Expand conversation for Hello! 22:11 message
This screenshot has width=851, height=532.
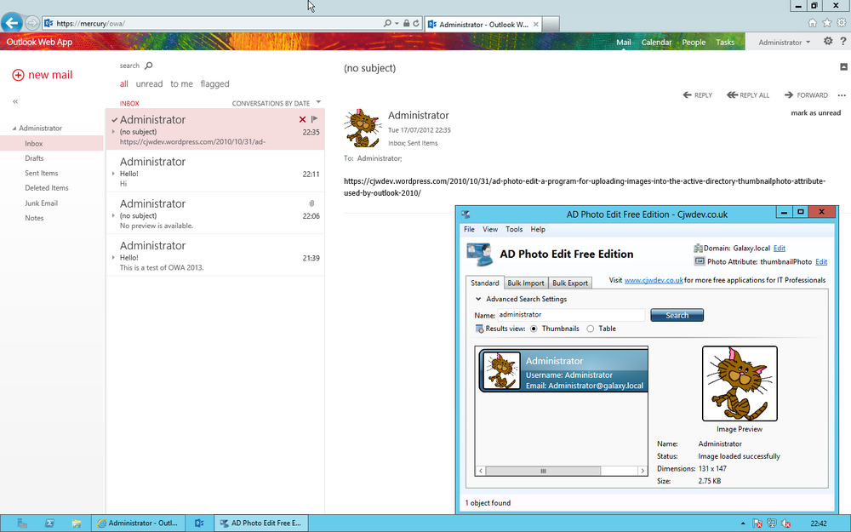tap(113, 174)
